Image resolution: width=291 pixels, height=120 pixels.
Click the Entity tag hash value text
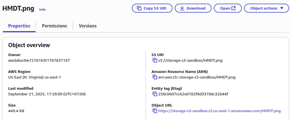(193, 94)
